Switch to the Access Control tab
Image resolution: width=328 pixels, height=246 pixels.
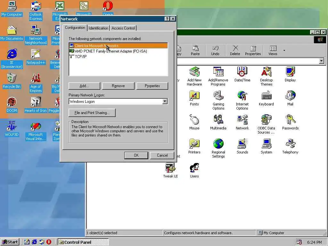[x=123, y=28]
